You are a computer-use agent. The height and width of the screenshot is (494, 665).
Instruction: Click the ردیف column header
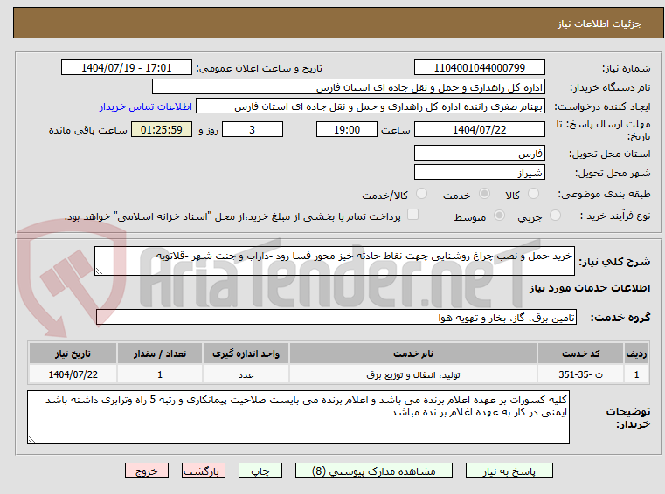coord(636,353)
